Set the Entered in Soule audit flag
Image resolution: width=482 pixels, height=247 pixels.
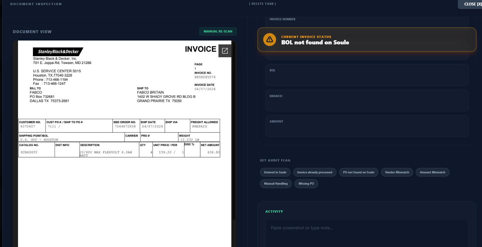[x=275, y=172]
